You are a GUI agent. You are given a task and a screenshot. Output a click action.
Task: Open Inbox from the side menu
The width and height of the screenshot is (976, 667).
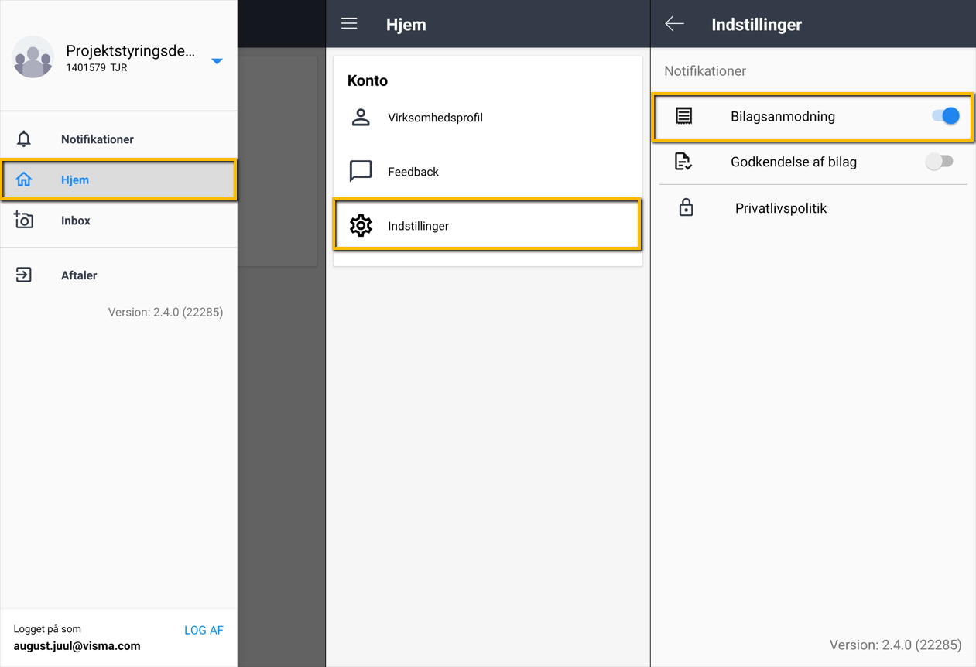[x=76, y=221]
